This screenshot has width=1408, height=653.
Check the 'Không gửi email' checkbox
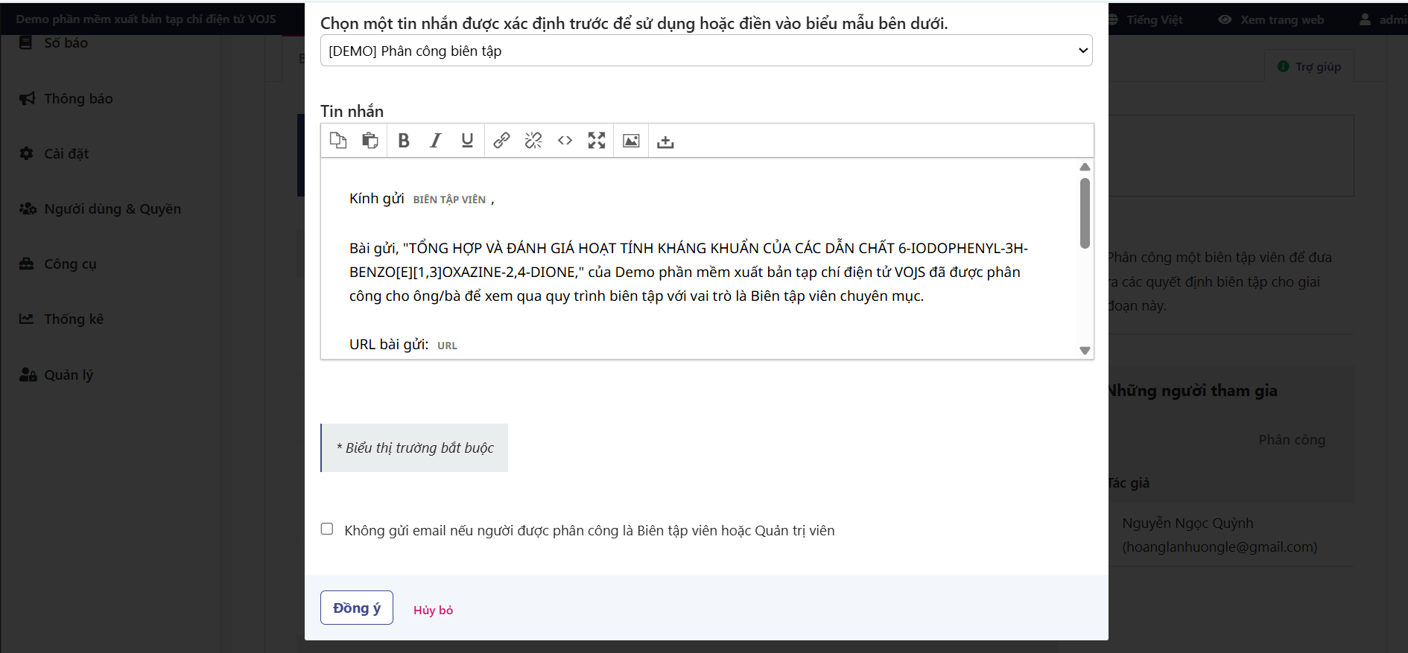tap(327, 529)
